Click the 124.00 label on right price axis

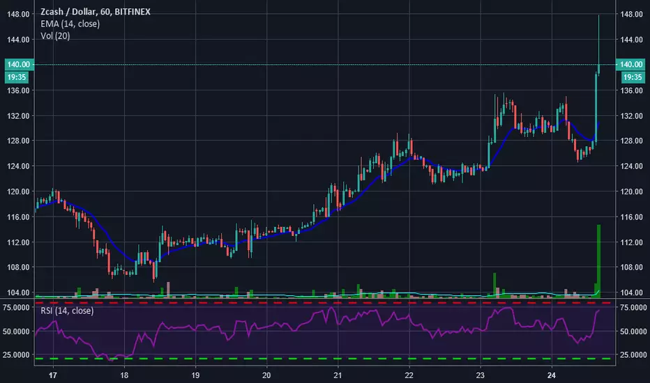[x=631, y=166]
